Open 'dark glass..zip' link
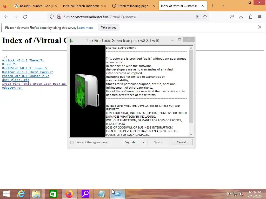 point(16,80)
